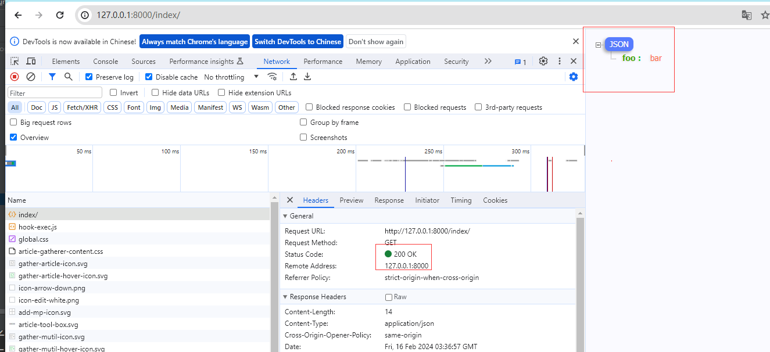Export HAR with the download icon
This screenshot has height=352, width=770.
[x=307, y=77]
